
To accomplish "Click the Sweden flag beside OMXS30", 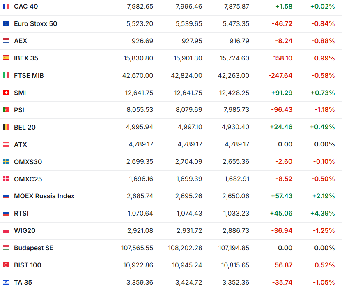I will point(6,162).
